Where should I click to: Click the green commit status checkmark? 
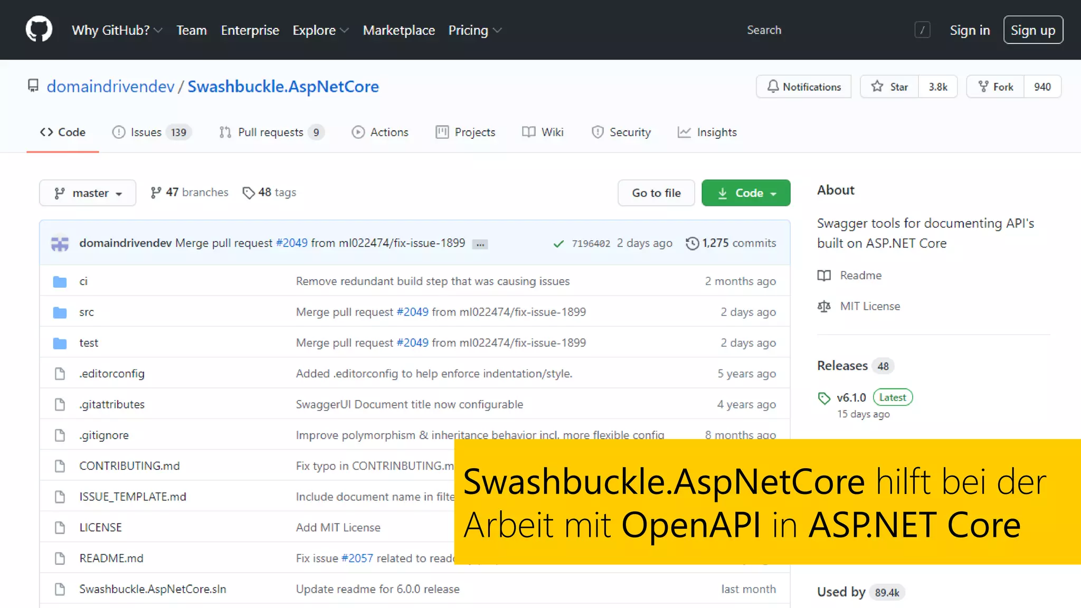coord(558,244)
